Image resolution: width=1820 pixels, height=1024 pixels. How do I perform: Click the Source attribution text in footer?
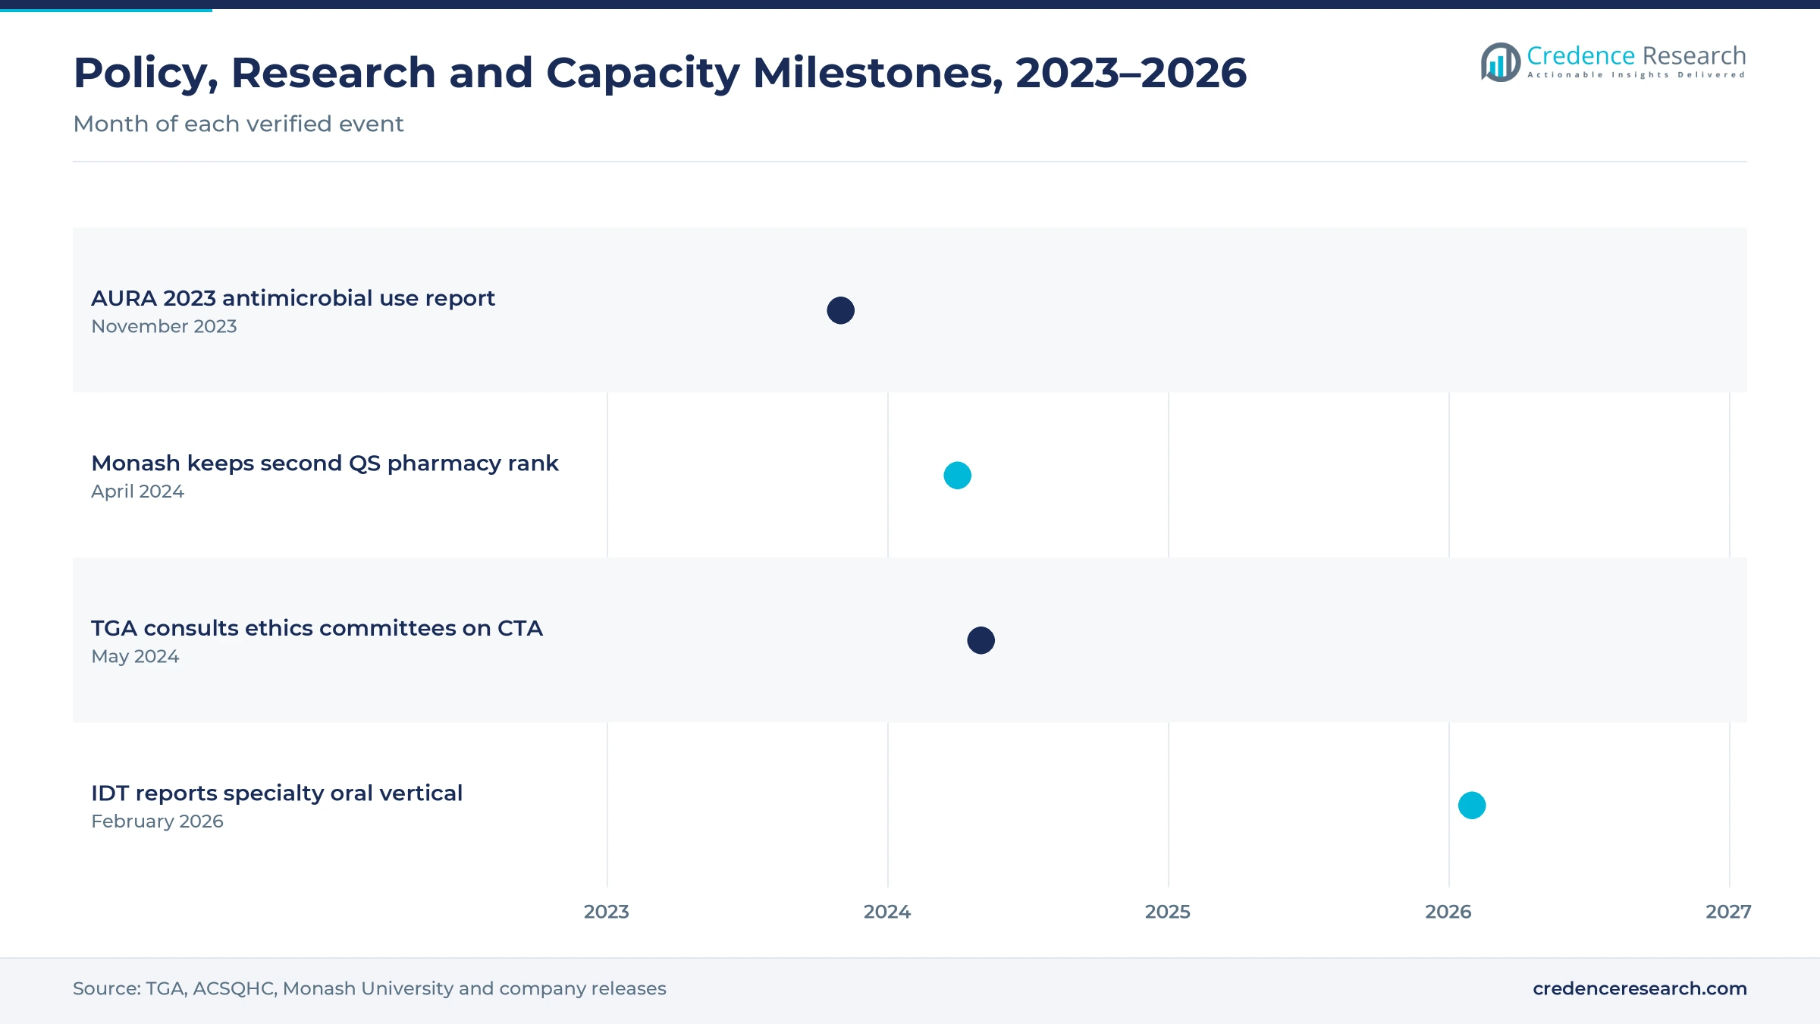[369, 988]
